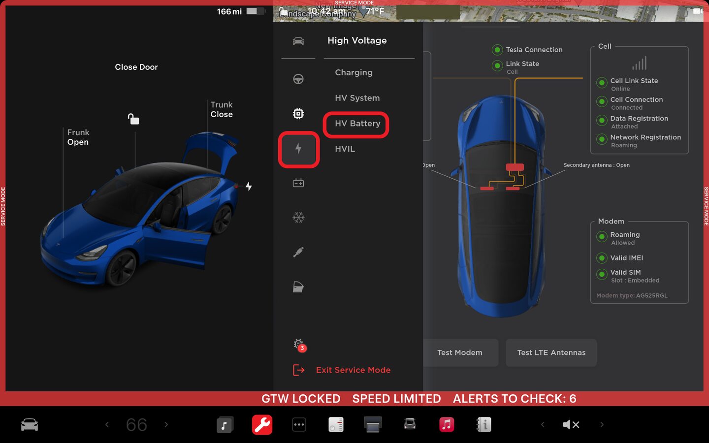The width and height of the screenshot is (709, 443).
Task: Select the thermal snowflake icon
Action: point(298,218)
